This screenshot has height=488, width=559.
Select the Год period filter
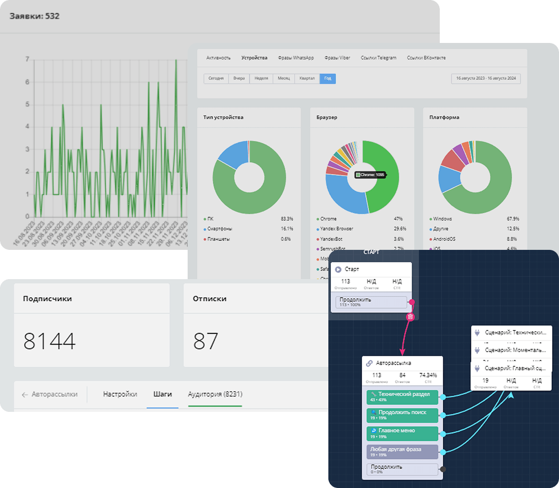point(327,79)
